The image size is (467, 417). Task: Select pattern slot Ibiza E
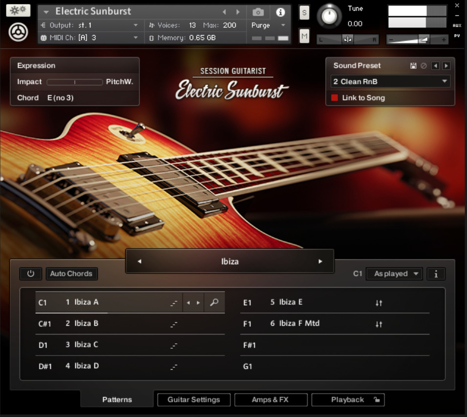point(335,302)
